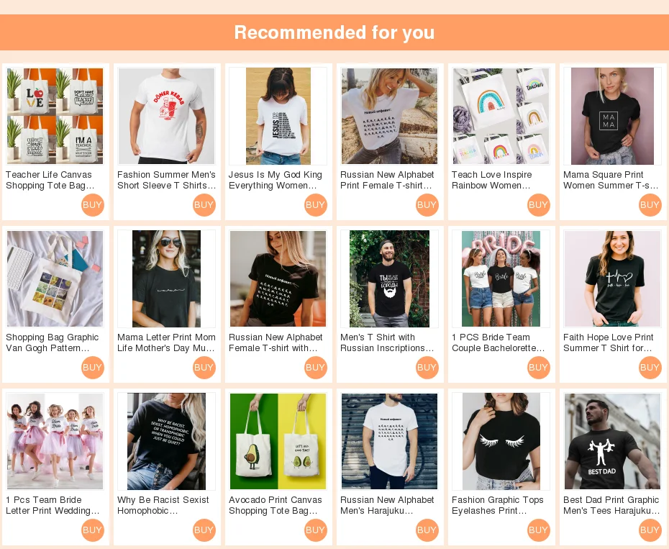Open the Jesus Is My God King shirt image

[x=278, y=116]
